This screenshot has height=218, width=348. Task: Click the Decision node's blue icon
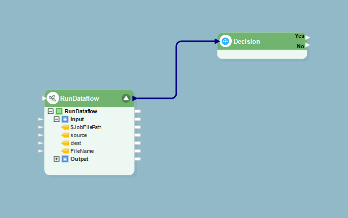[225, 41]
